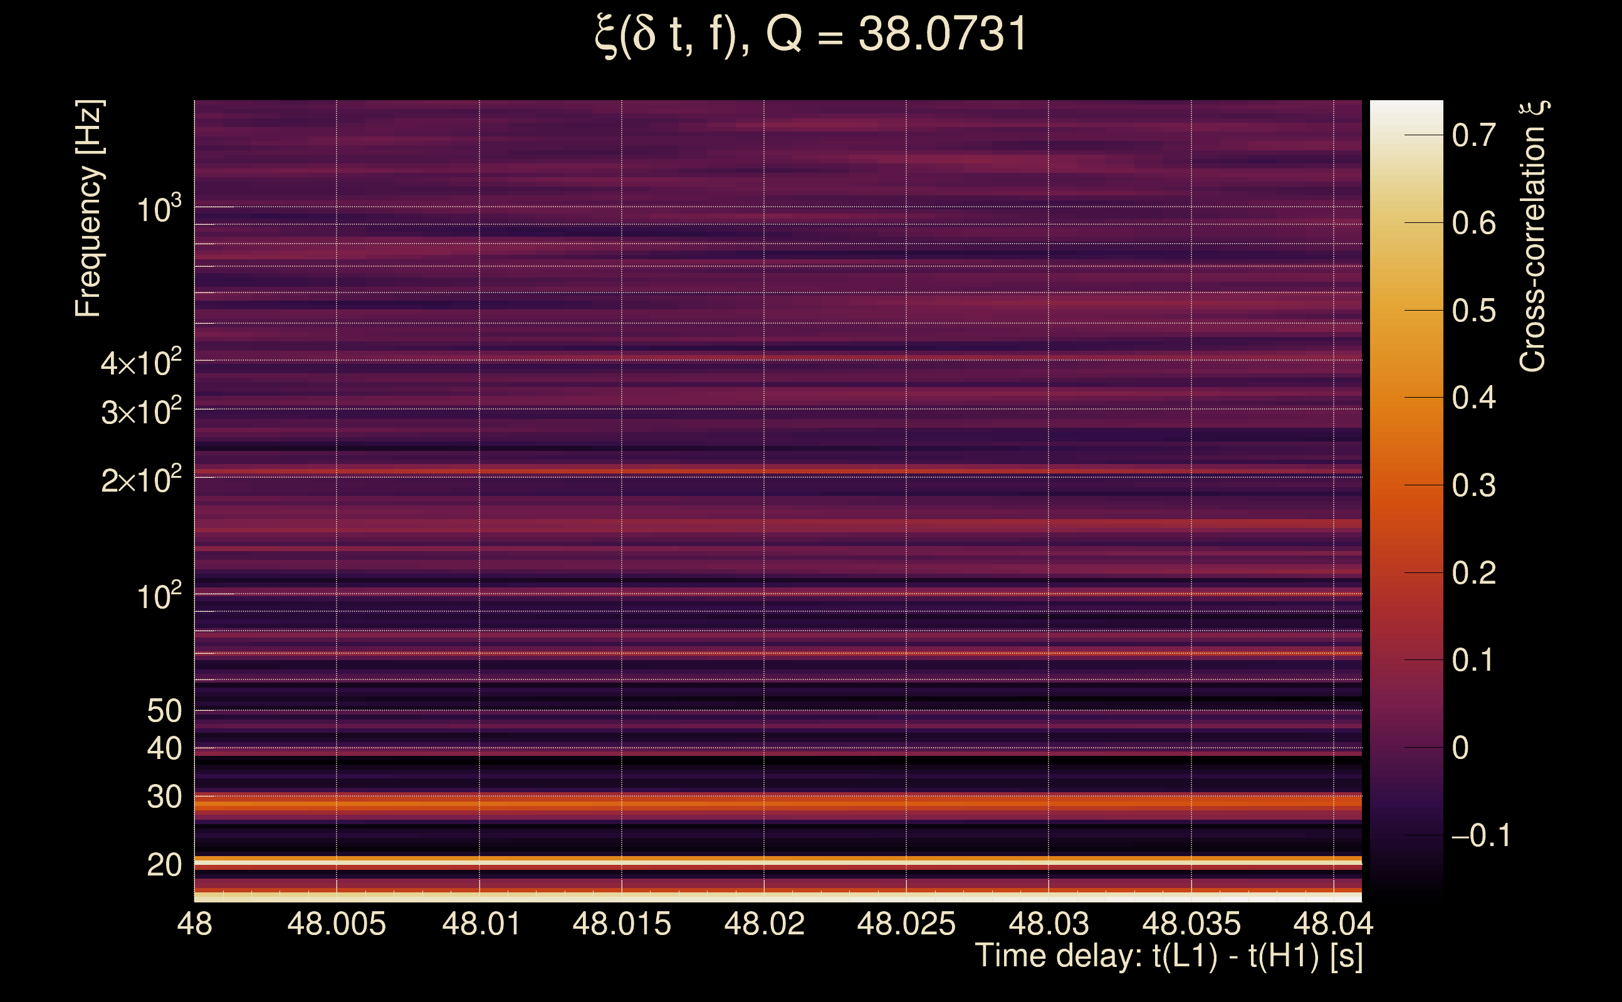The image size is (1622, 1002).
Task: Click the bright white band near 20 Hz
Action: coord(776,864)
